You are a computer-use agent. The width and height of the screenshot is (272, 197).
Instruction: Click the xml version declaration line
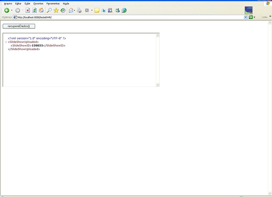37,38
